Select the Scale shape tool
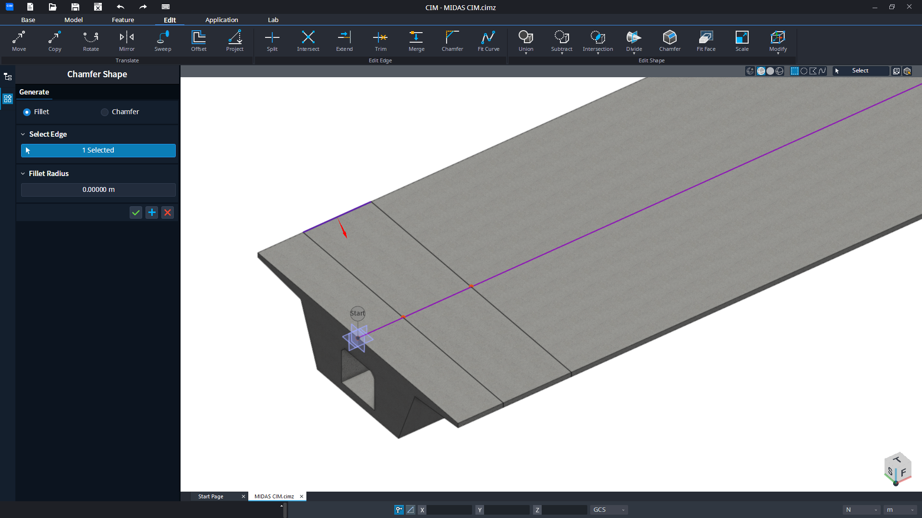Image resolution: width=922 pixels, height=518 pixels. pyautogui.click(x=742, y=41)
